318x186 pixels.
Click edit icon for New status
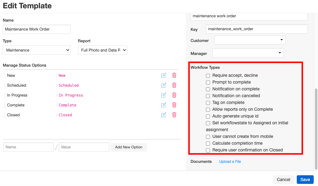(x=163, y=75)
